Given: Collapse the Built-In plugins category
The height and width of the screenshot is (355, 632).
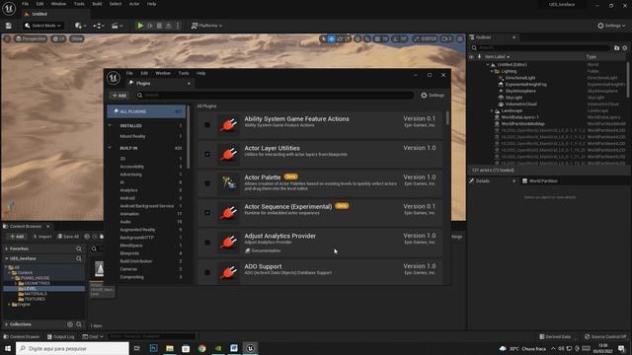Looking at the screenshot, I should 110,148.
